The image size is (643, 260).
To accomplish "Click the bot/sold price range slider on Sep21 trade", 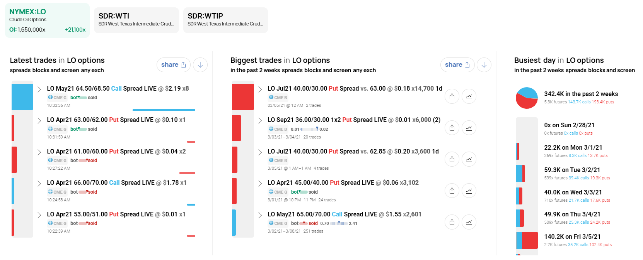I will coord(309,129).
